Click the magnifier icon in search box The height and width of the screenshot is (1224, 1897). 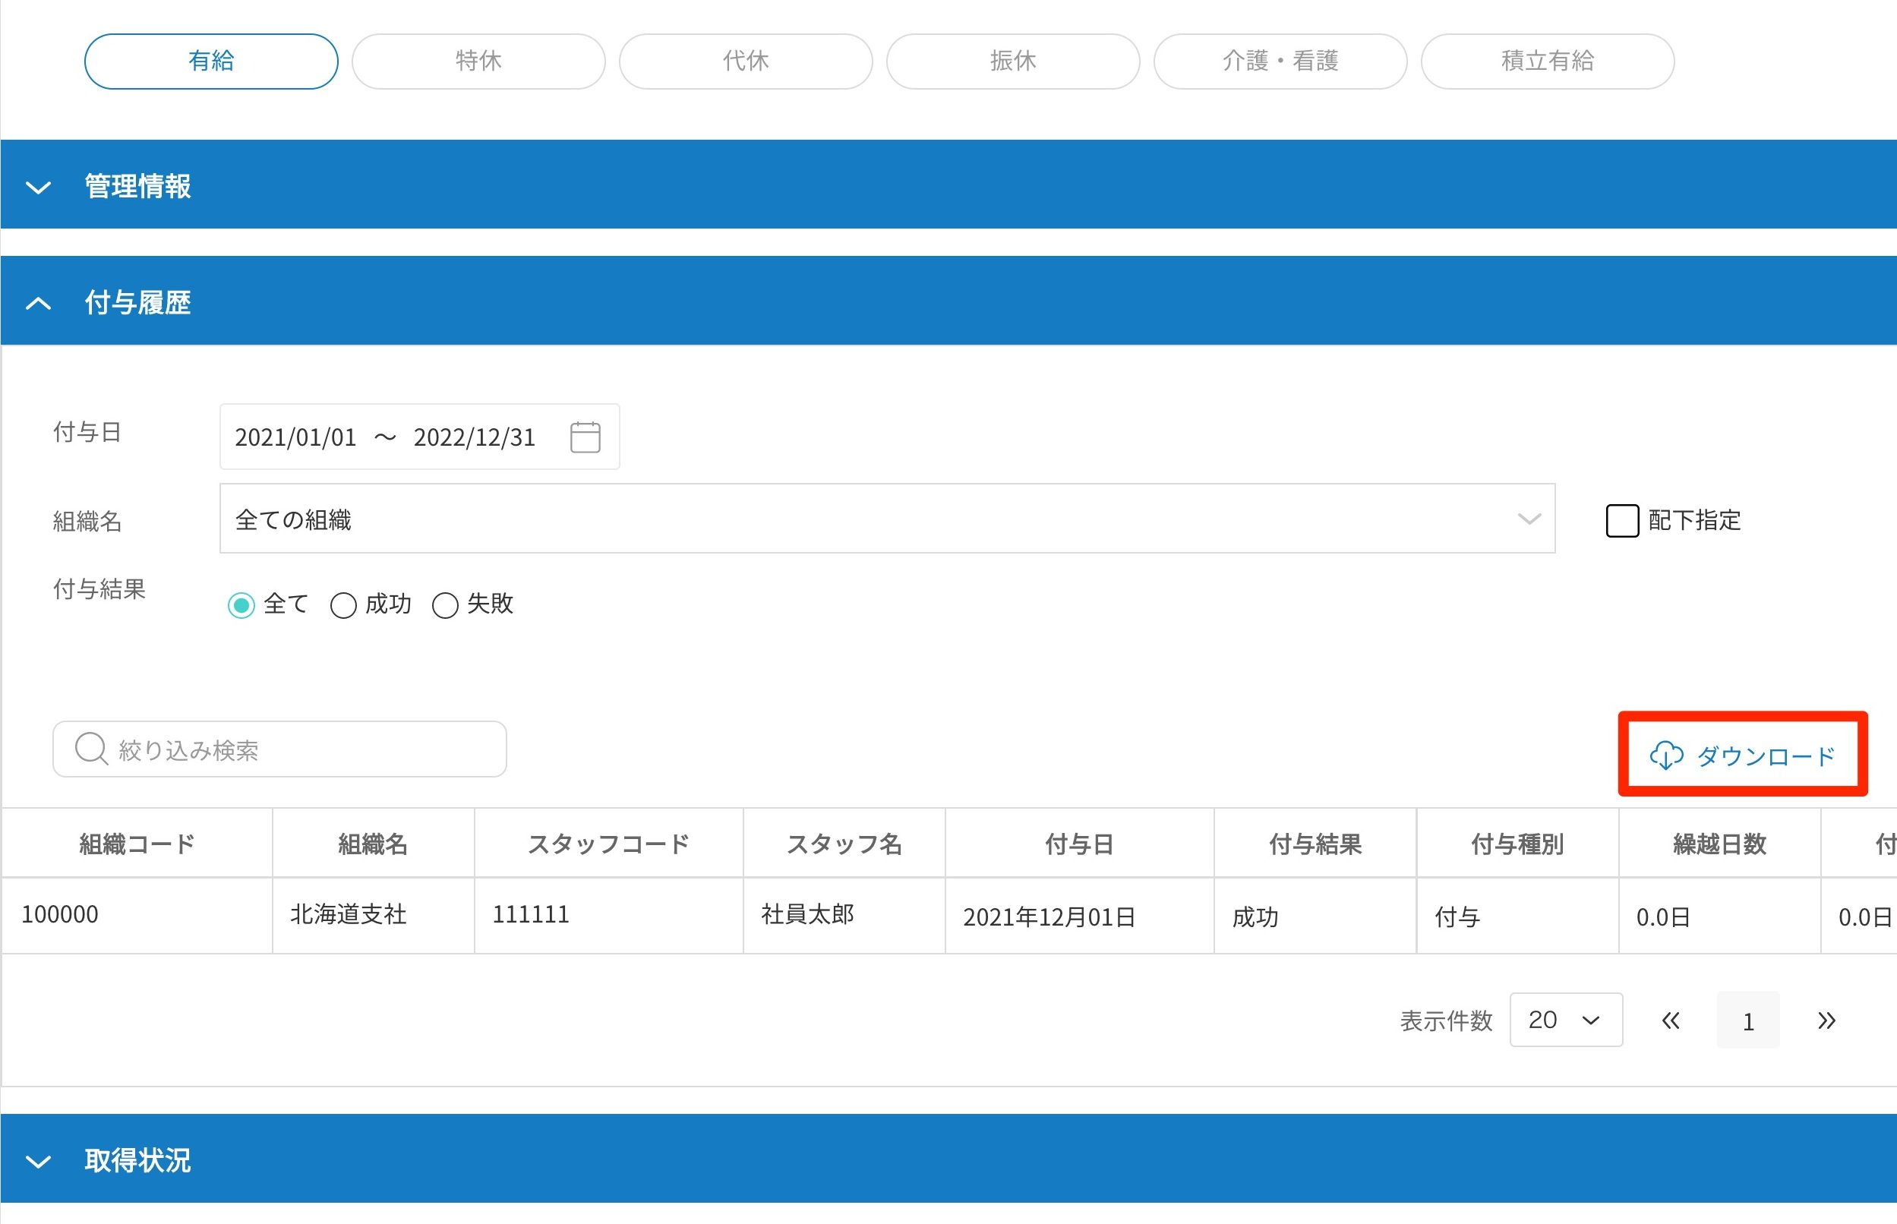coord(90,749)
